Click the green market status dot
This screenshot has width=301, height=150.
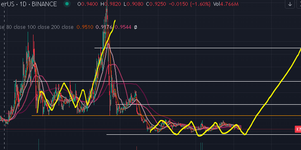(67, 4)
